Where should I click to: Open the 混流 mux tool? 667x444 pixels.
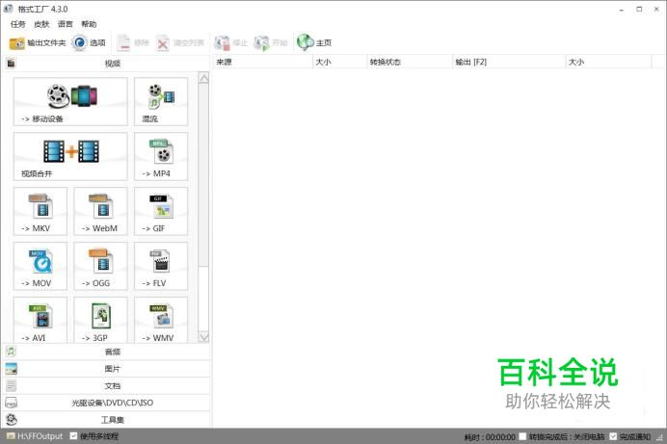click(x=161, y=101)
